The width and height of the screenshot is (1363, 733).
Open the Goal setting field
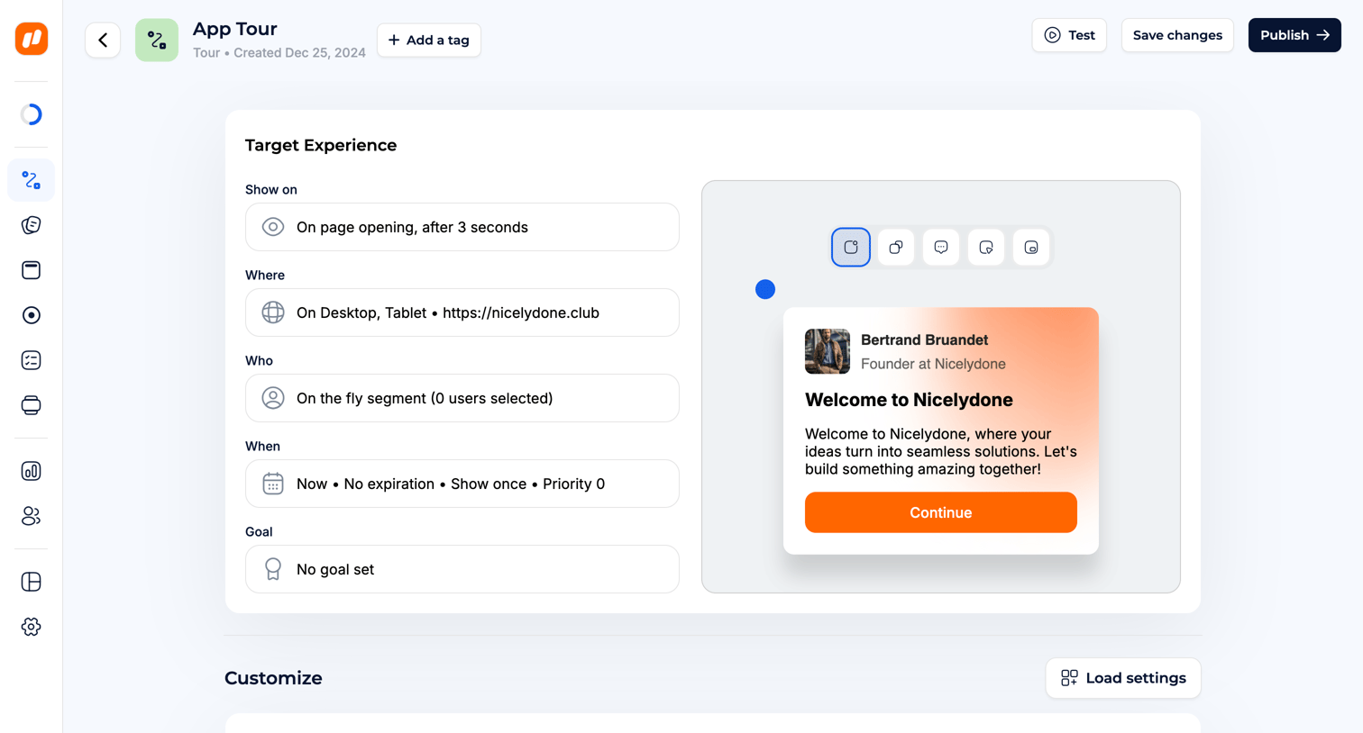pos(462,569)
